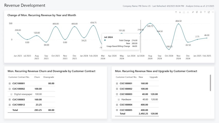219x123 pixels.
Task: Select the Sep 2024 data point 164.50
Action: point(159,34)
